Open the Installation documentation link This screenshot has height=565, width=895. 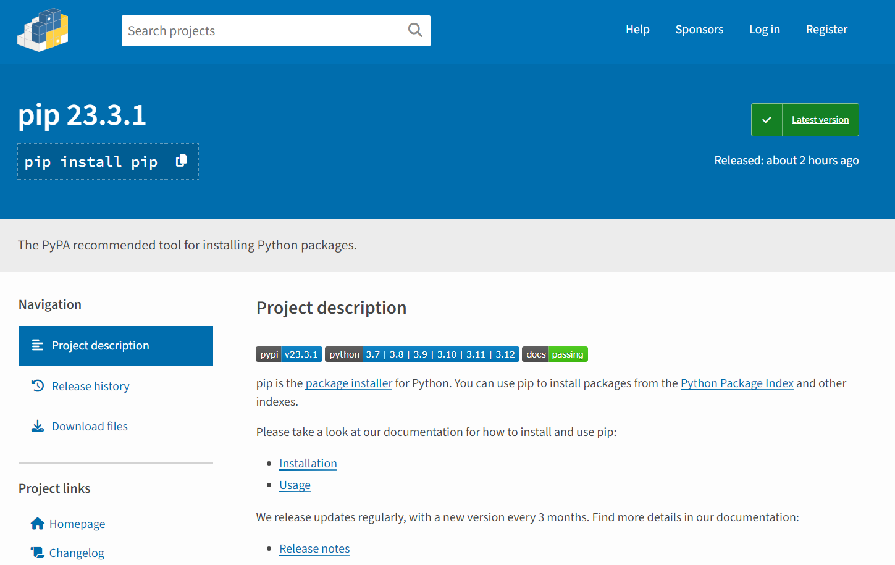tap(308, 463)
